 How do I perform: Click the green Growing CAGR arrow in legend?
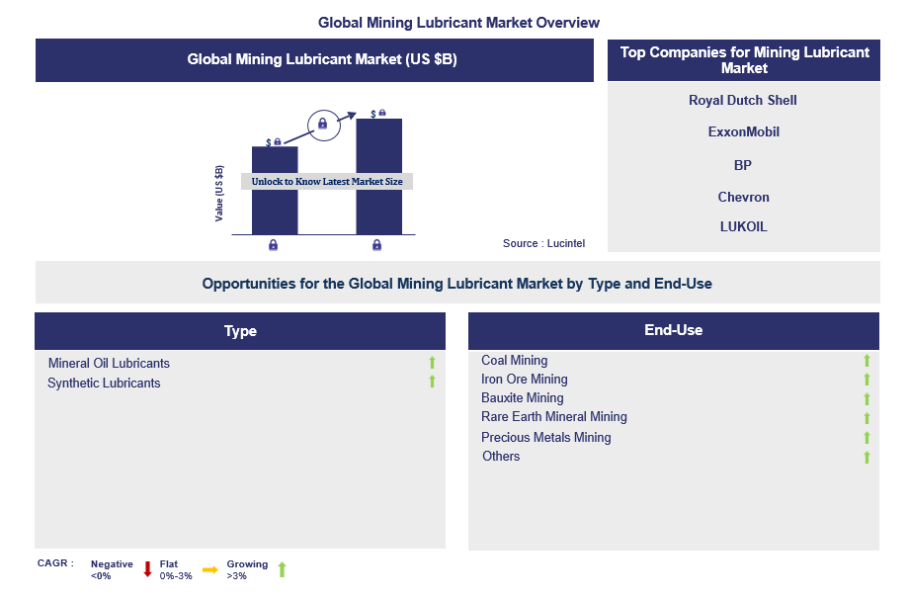tap(282, 568)
